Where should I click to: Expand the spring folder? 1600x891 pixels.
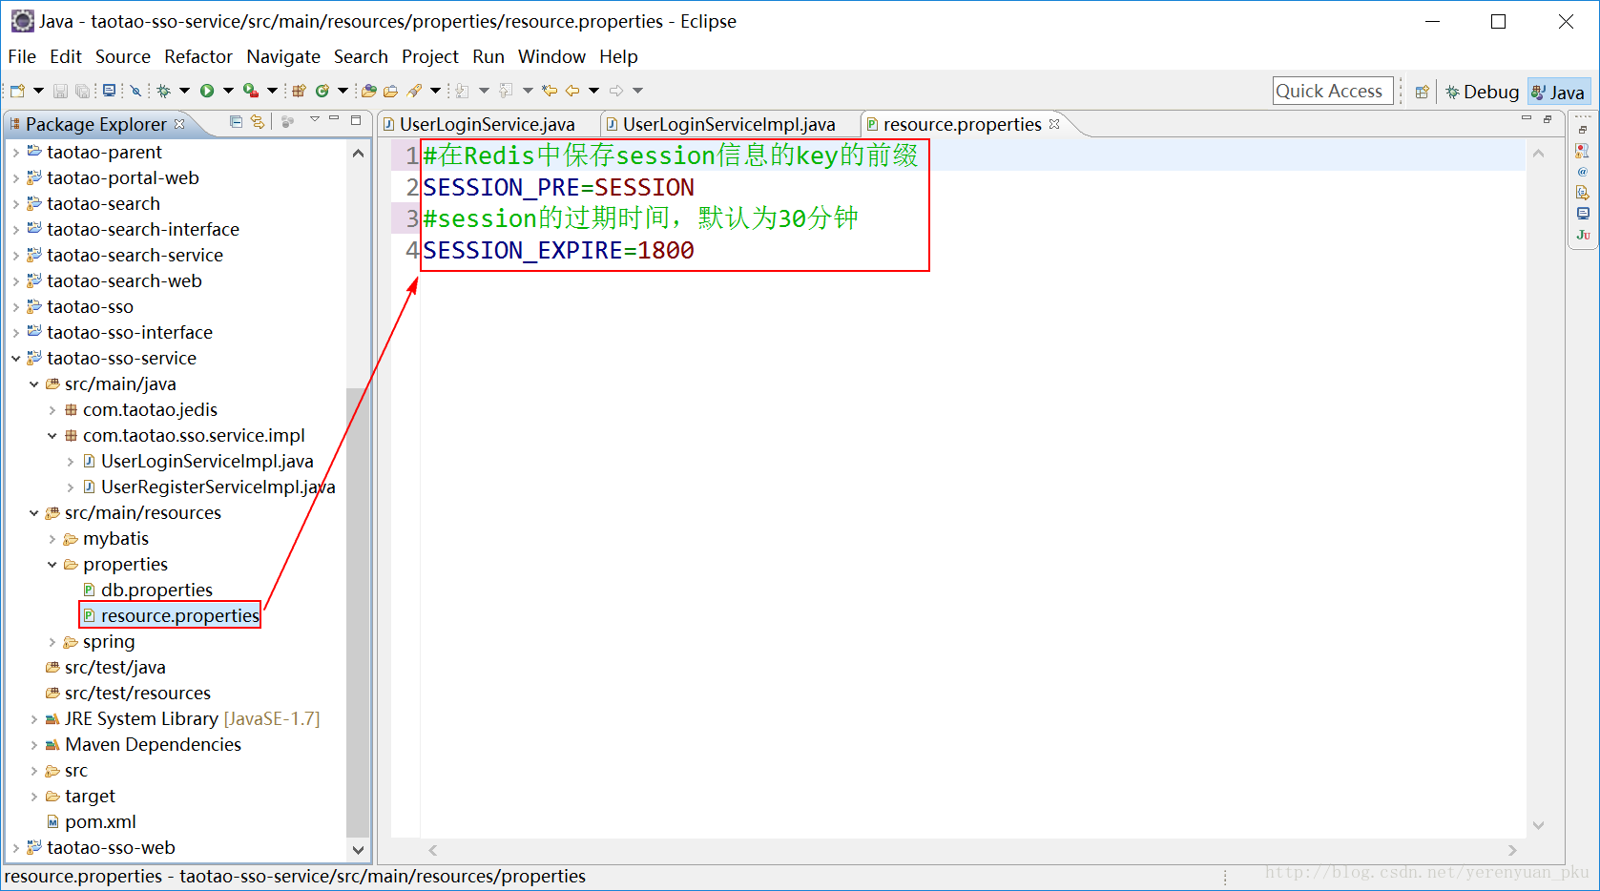(52, 642)
